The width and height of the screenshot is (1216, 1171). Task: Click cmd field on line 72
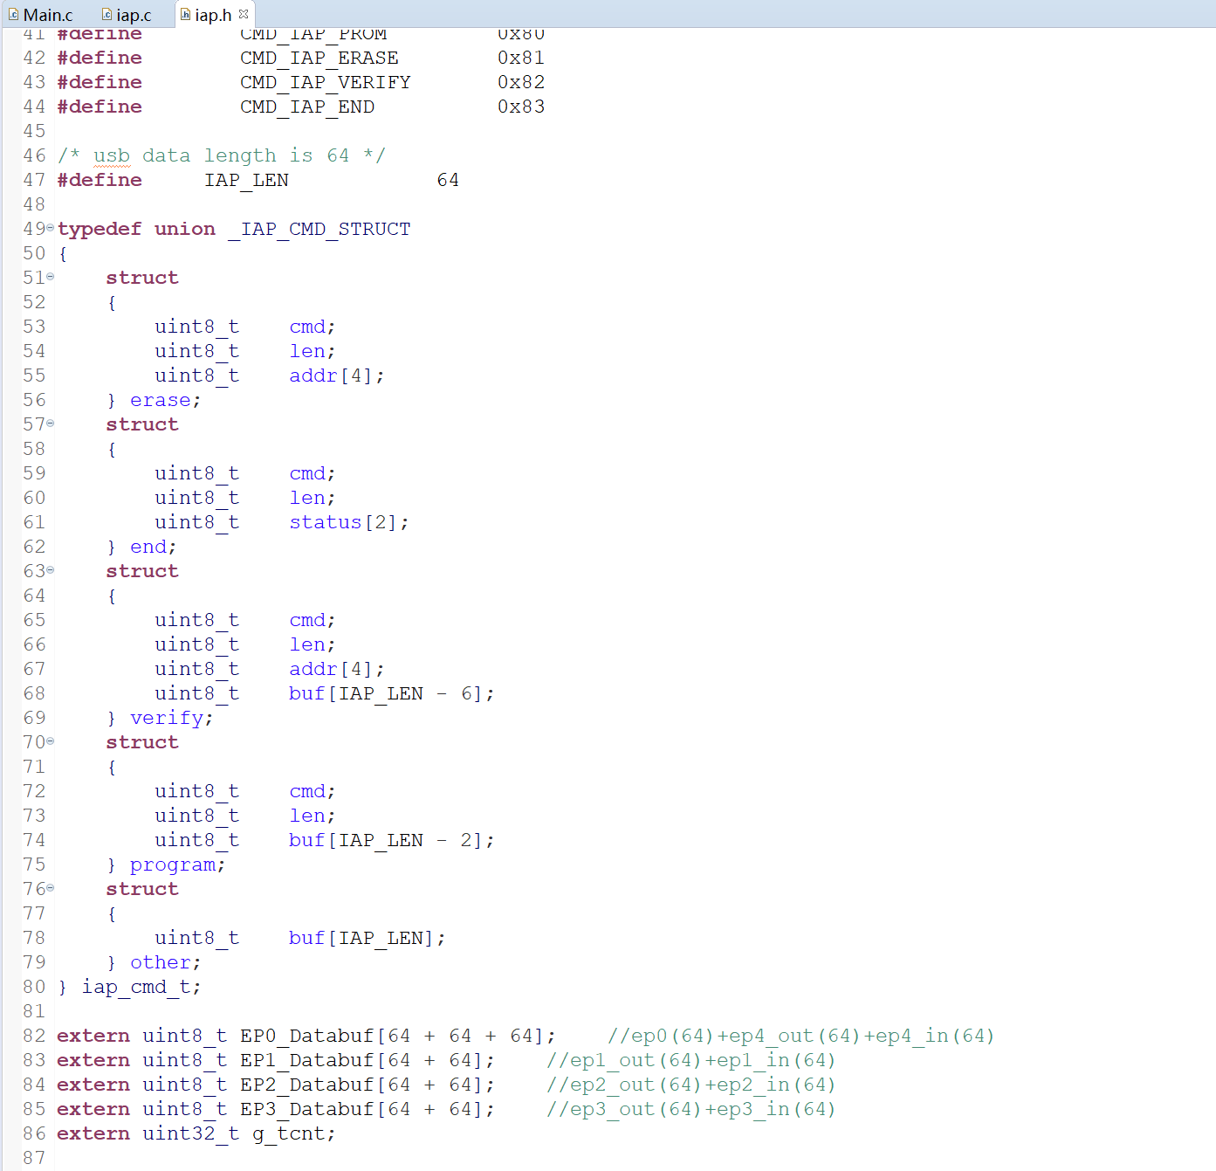(307, 791)
